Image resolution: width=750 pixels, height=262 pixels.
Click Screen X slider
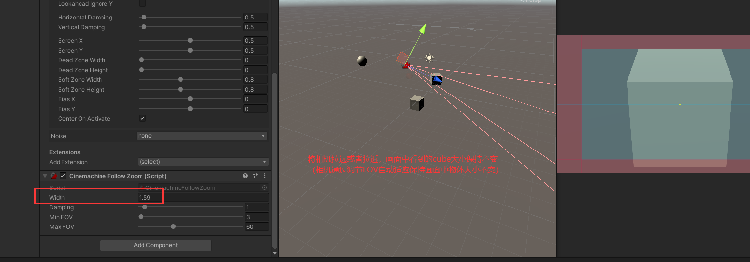pos(190,40)
